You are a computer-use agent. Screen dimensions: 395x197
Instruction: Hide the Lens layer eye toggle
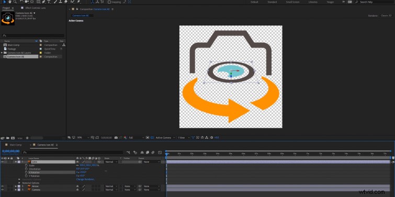tap(2, 162)
